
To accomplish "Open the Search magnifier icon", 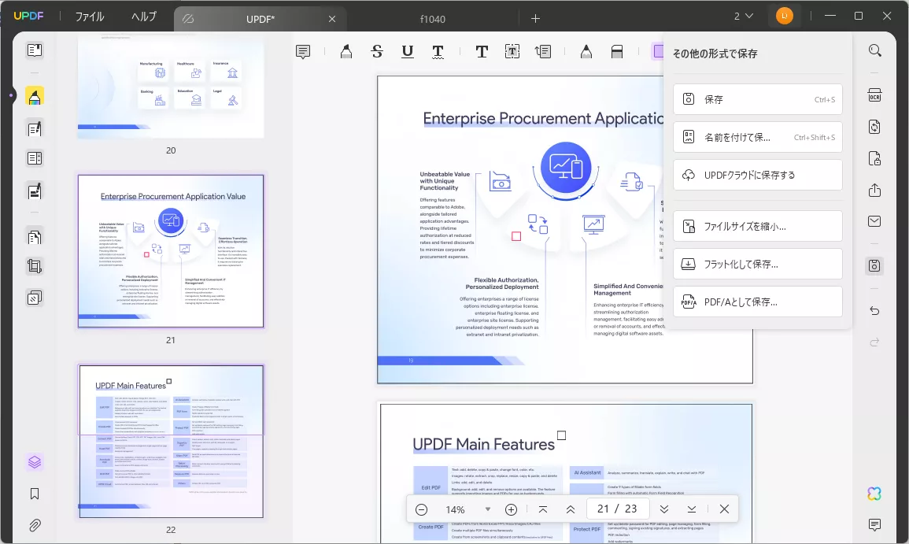I will [875, 50].
